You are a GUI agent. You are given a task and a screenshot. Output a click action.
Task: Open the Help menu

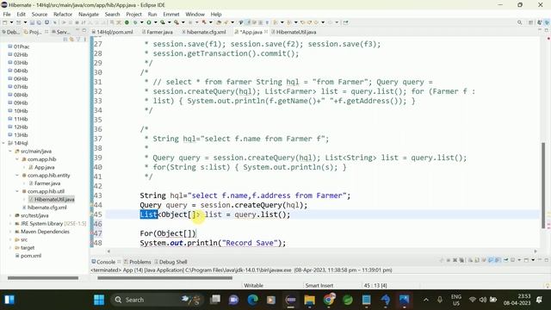(216, 14)
